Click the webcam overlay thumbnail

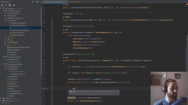169,88
